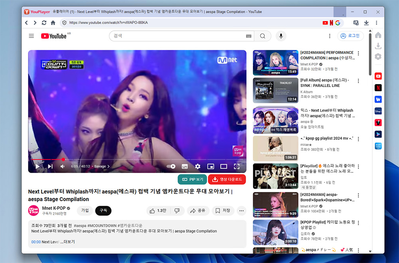This screenshot has height=263, width=399.
Task: Open the Google shortcut in the address bar
Action: tap(338, 23)
